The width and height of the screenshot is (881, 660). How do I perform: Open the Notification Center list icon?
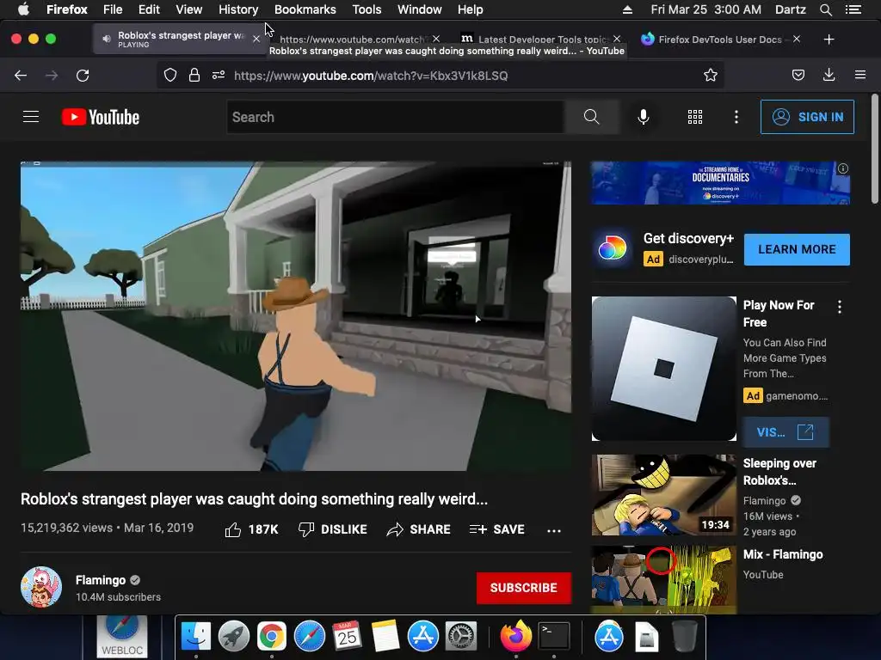(x=853, y=9)
